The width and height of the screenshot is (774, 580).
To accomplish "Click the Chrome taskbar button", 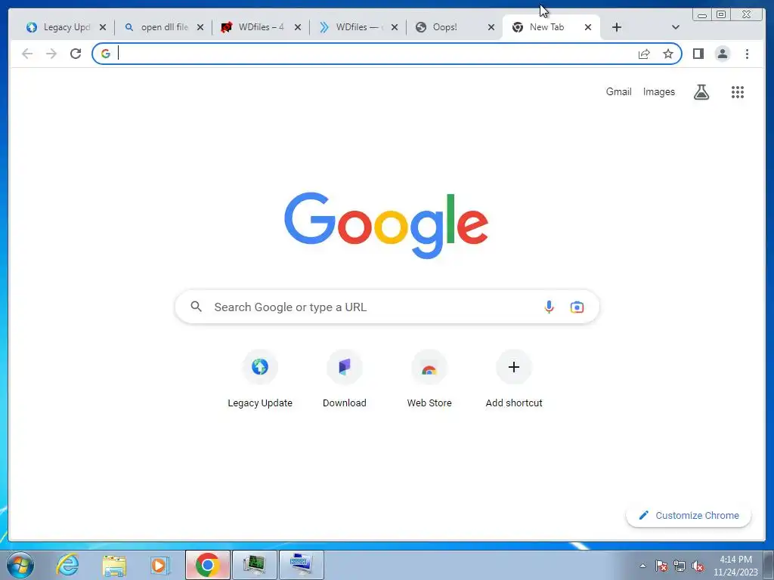I will 207,565.
